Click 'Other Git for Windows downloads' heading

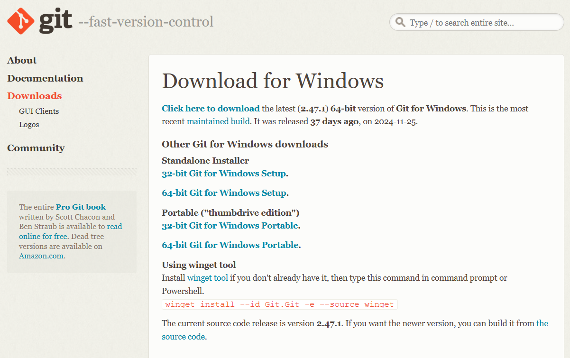point(245,144)
